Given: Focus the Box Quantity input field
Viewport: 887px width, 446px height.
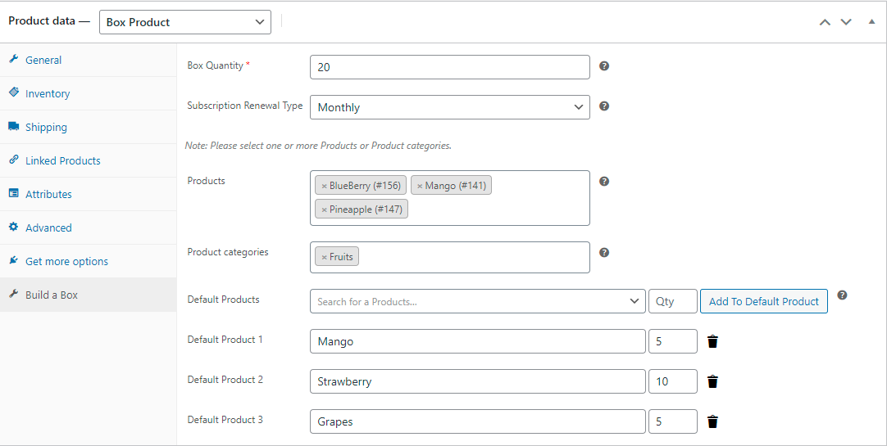Looking at the screenshot, I should point(450,67).
